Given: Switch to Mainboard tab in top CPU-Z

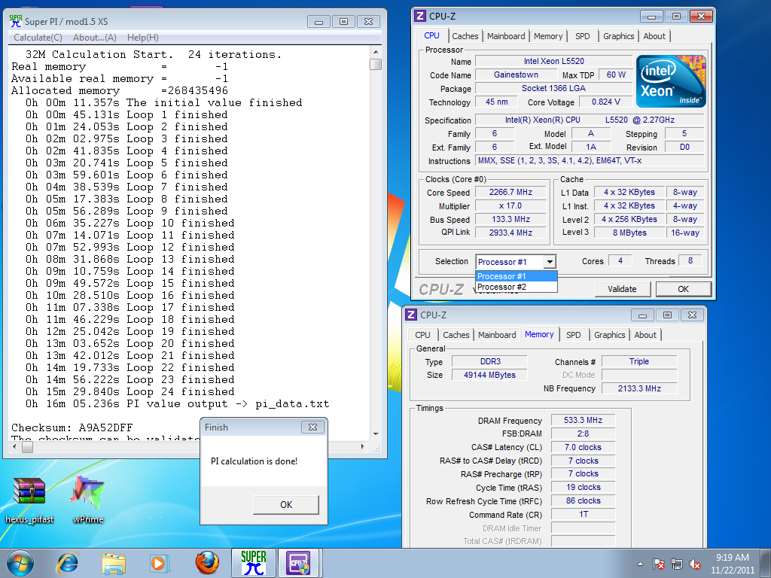Looking at the screenshot, I should pyautogui.click(x=506, y=36).
